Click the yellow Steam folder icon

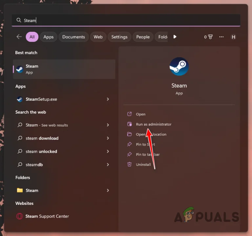click(x=20, y=190)
